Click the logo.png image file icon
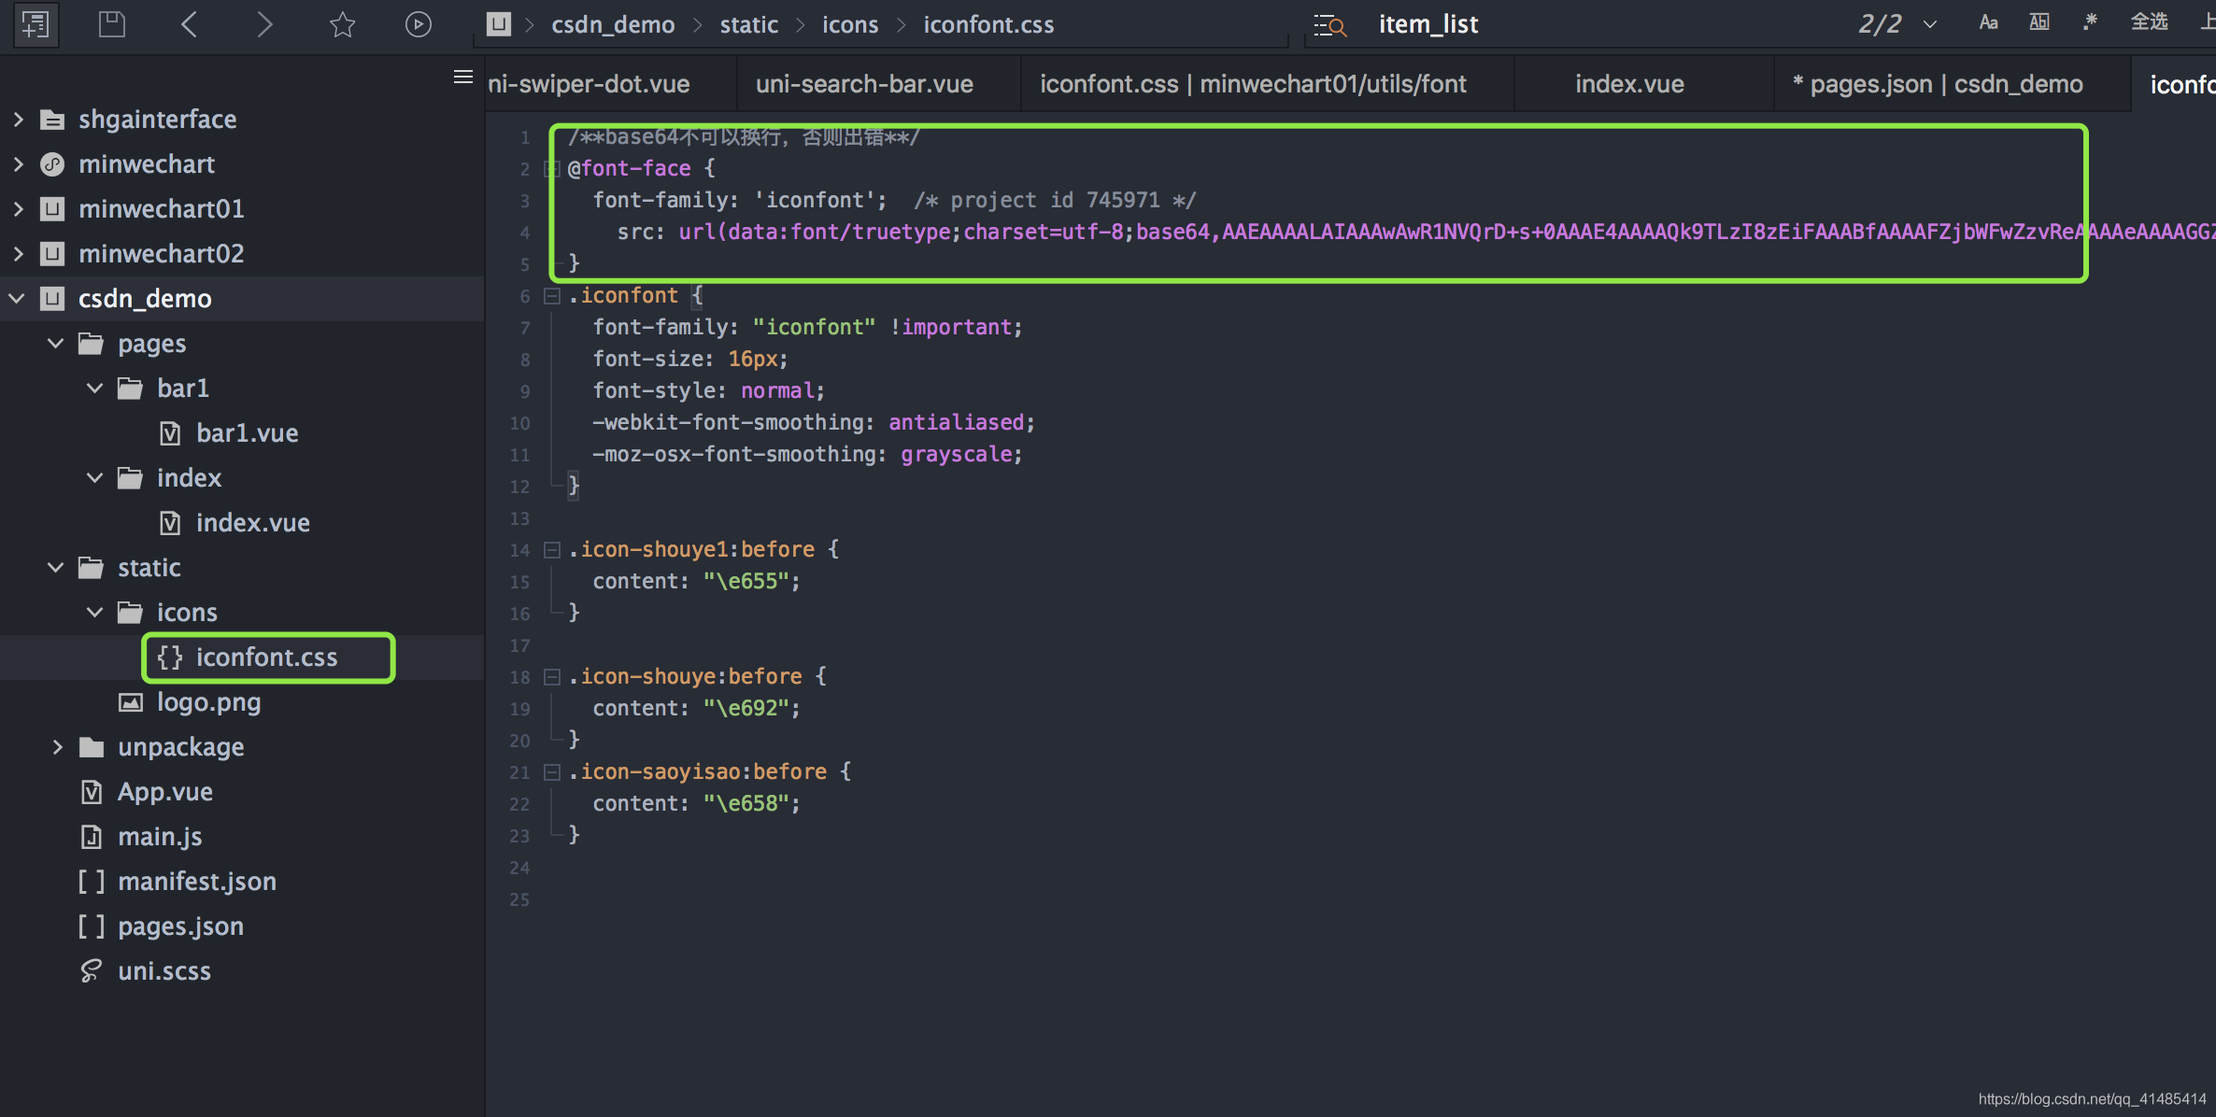The height and width of the screenshot is (1117, 2216). 131,702
